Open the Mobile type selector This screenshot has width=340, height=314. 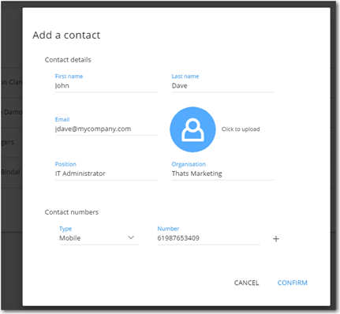[x=99, y=238]
